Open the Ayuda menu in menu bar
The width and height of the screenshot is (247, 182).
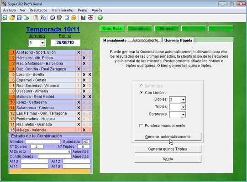click(97, 10)
